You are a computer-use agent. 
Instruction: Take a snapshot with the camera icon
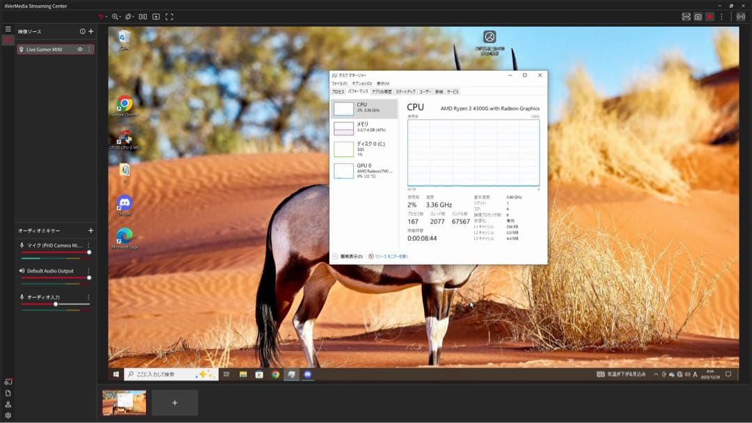tap(697, 17)
